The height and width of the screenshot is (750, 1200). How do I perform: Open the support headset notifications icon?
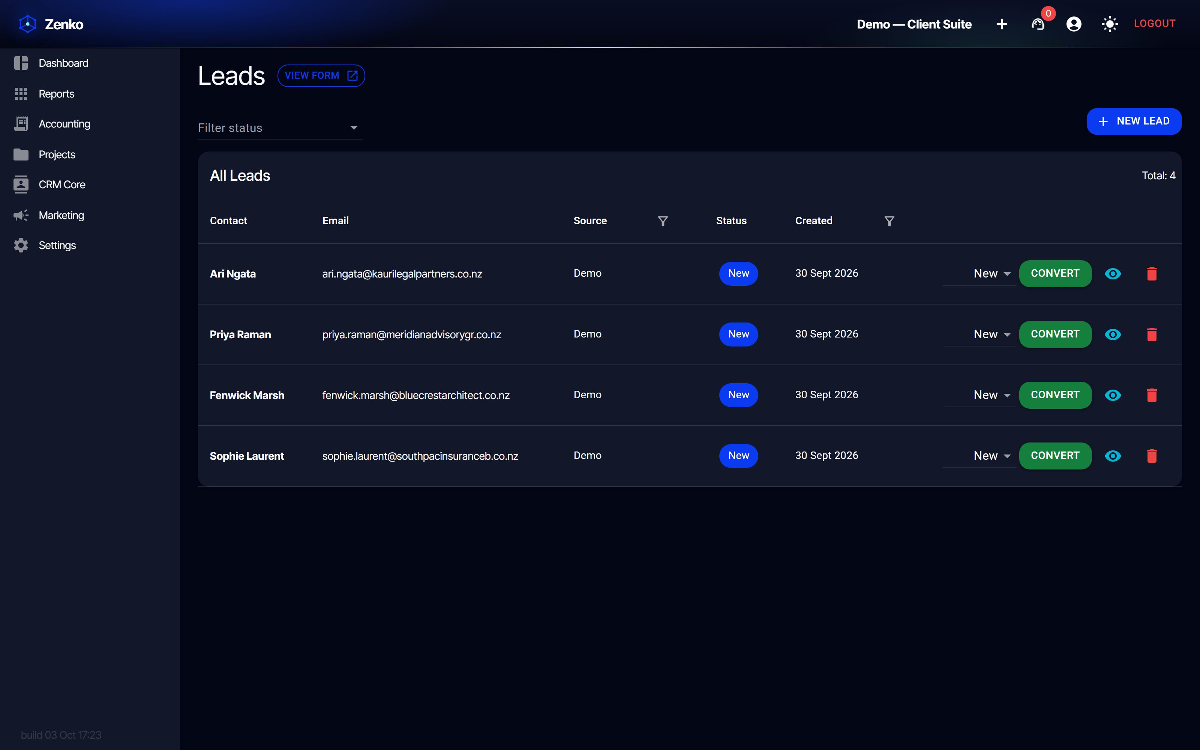[1038, 24]
